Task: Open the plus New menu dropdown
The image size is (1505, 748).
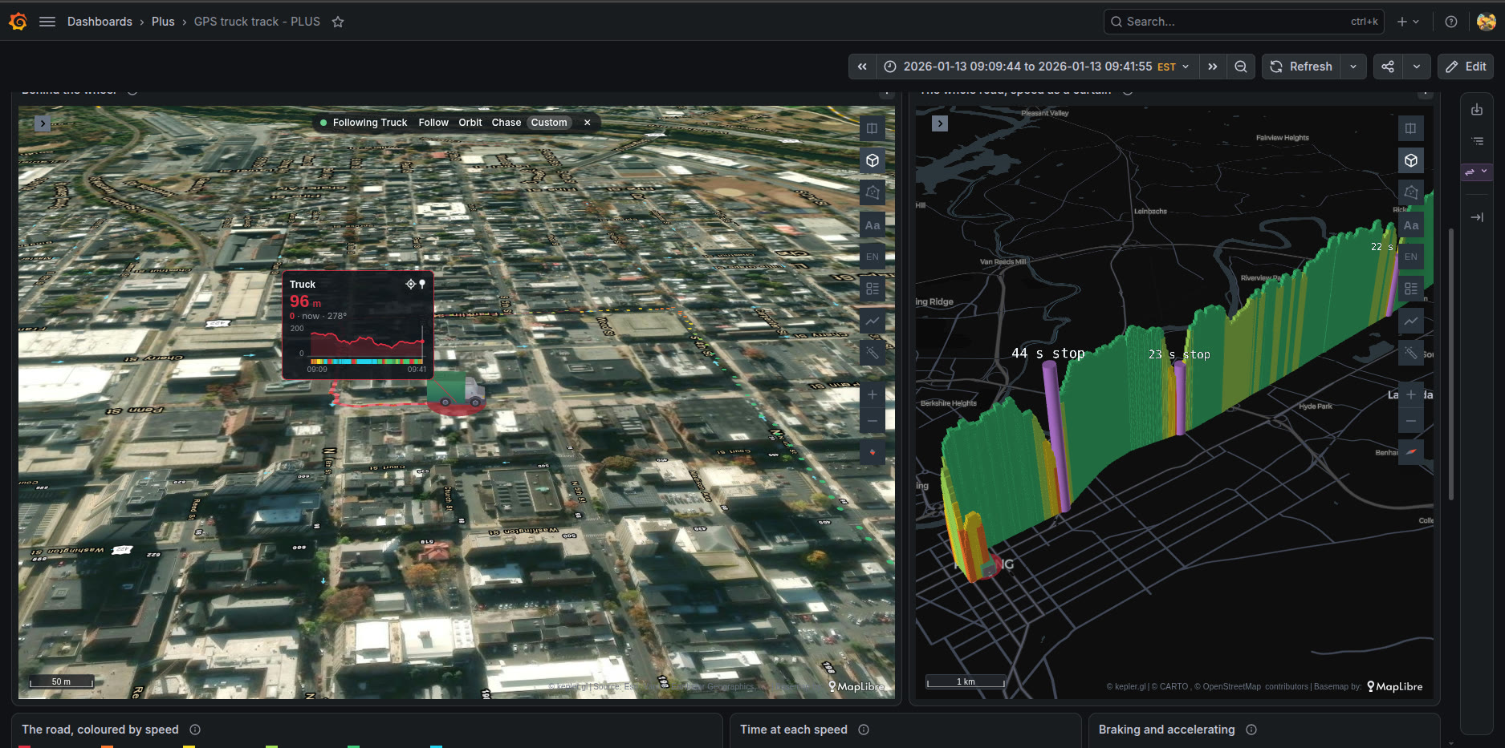Action: tap(1409, 22)
